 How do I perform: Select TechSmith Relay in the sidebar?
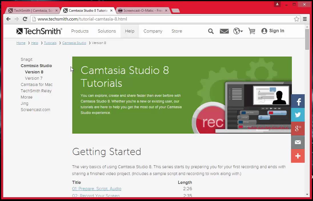pos(36,91)
